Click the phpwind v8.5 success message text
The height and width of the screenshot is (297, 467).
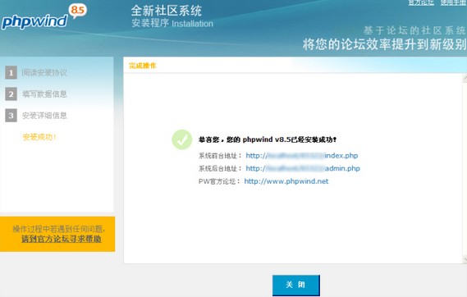268,139
